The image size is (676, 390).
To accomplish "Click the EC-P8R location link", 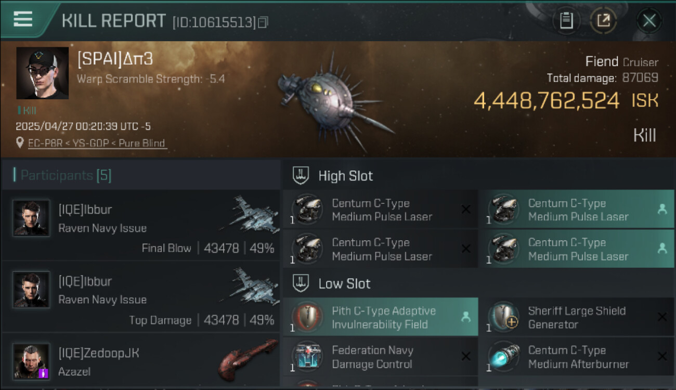I will (x=97, y=143).
